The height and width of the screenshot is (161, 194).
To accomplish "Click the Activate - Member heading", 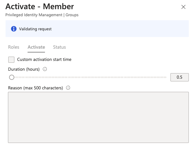I will pyautogui.click(x=40, y=6).
